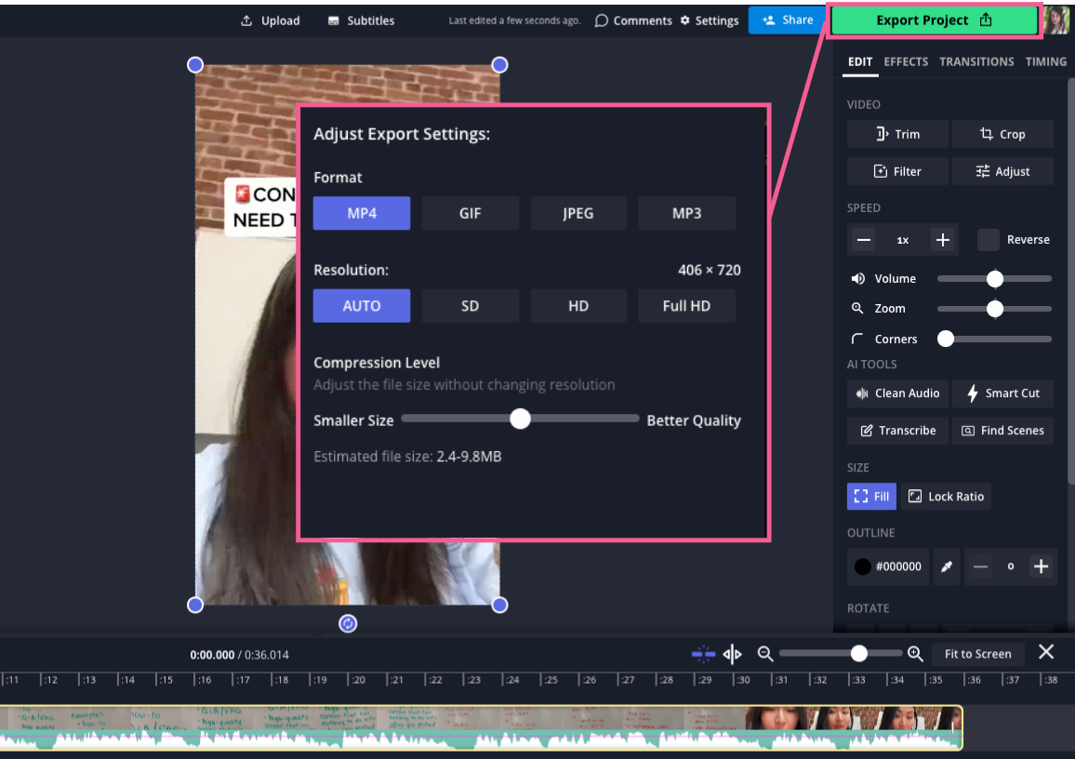This screenshot has height=759, width=1075.
Task: Click Fit to Screen on the timeline
Action: tap(977, 654)
